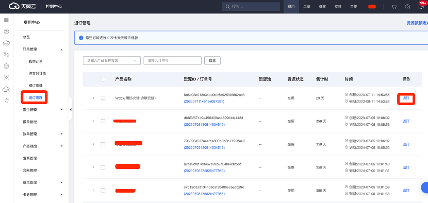Click the 天翼云 logo

point(22,6)
